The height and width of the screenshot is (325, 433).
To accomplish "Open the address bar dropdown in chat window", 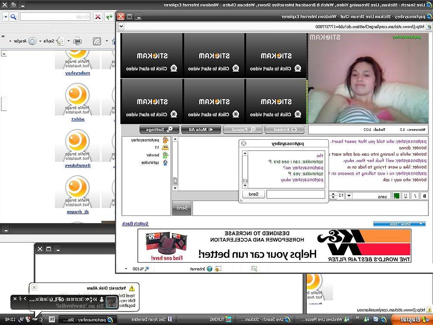I will (121, 26).
